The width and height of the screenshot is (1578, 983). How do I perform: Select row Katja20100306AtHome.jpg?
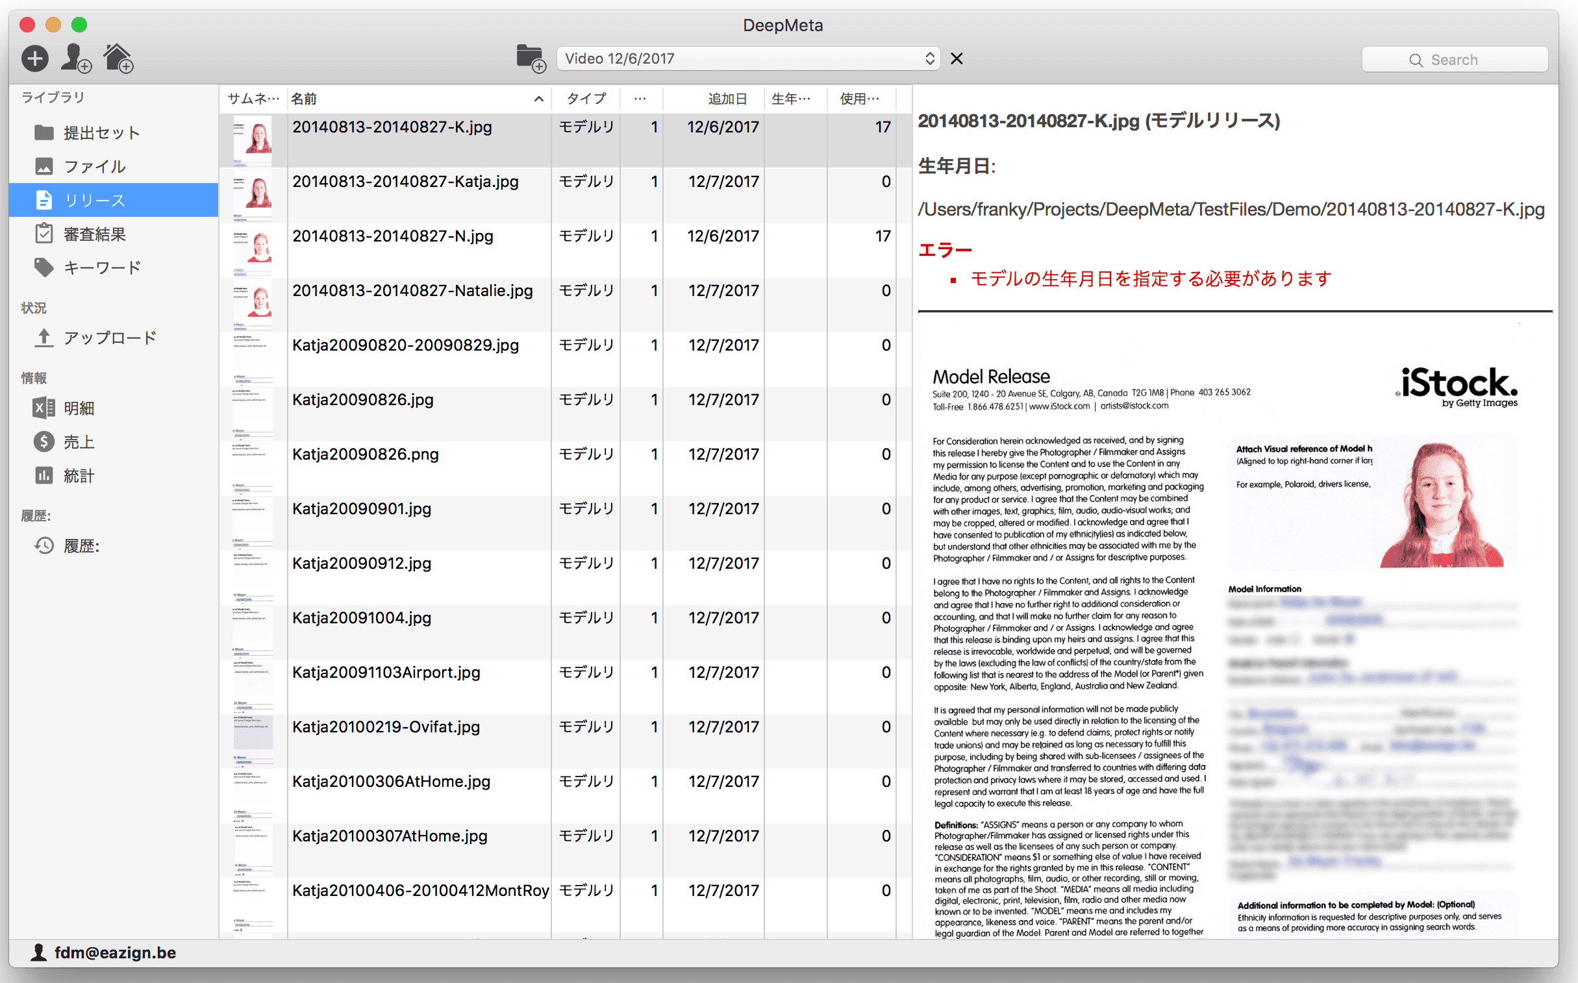pyautogui.click(x=564, y=796)
